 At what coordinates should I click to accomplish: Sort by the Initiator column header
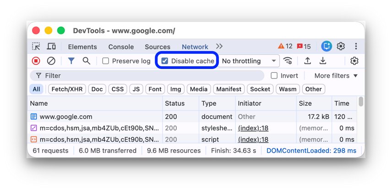click(x=266, y=104)
